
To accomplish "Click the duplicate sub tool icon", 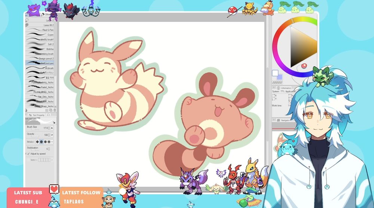I will pos(51,110).
